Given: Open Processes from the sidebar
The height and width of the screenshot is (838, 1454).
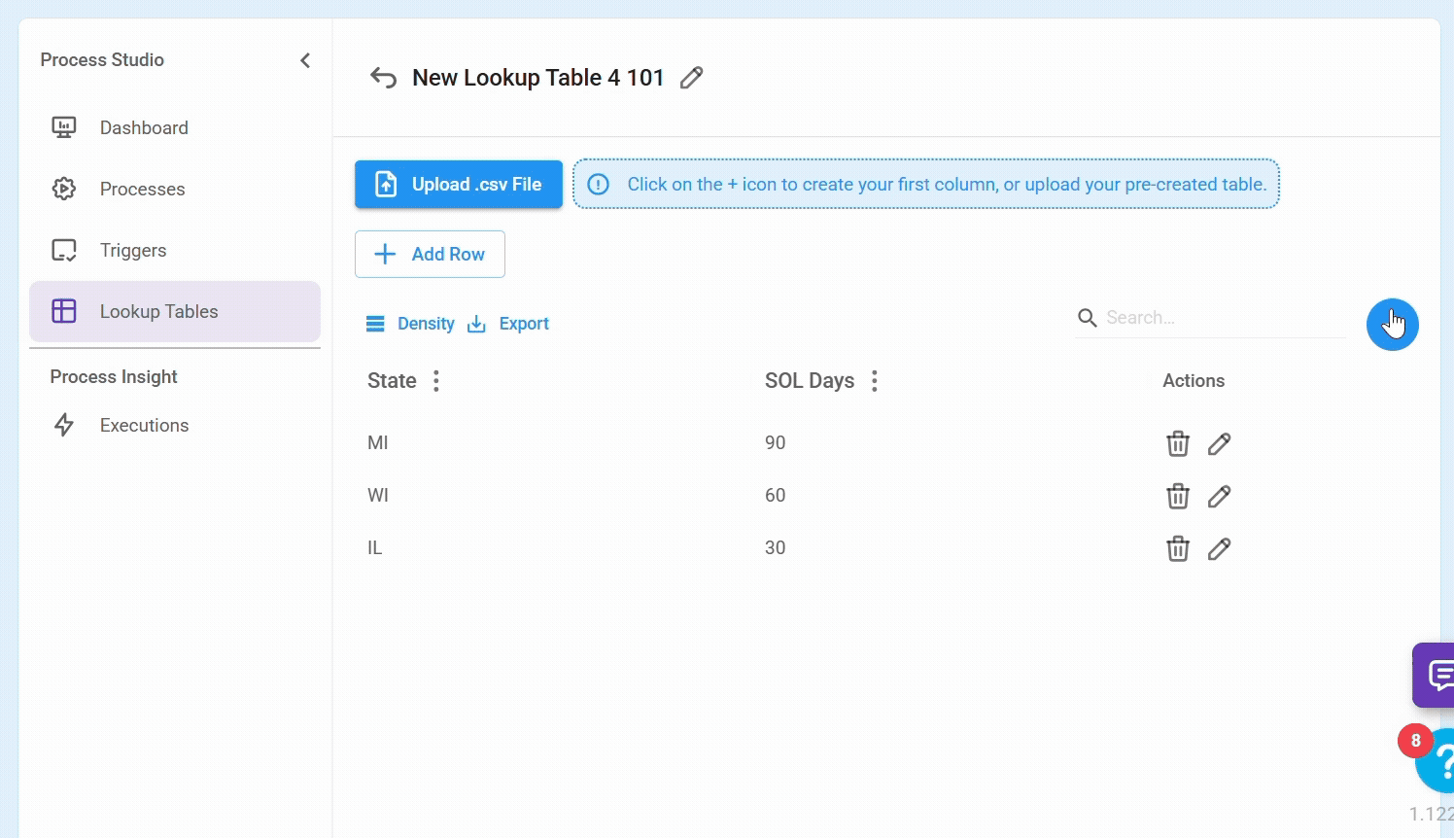Looking at the screenshot, I should [x=142, y=190].
